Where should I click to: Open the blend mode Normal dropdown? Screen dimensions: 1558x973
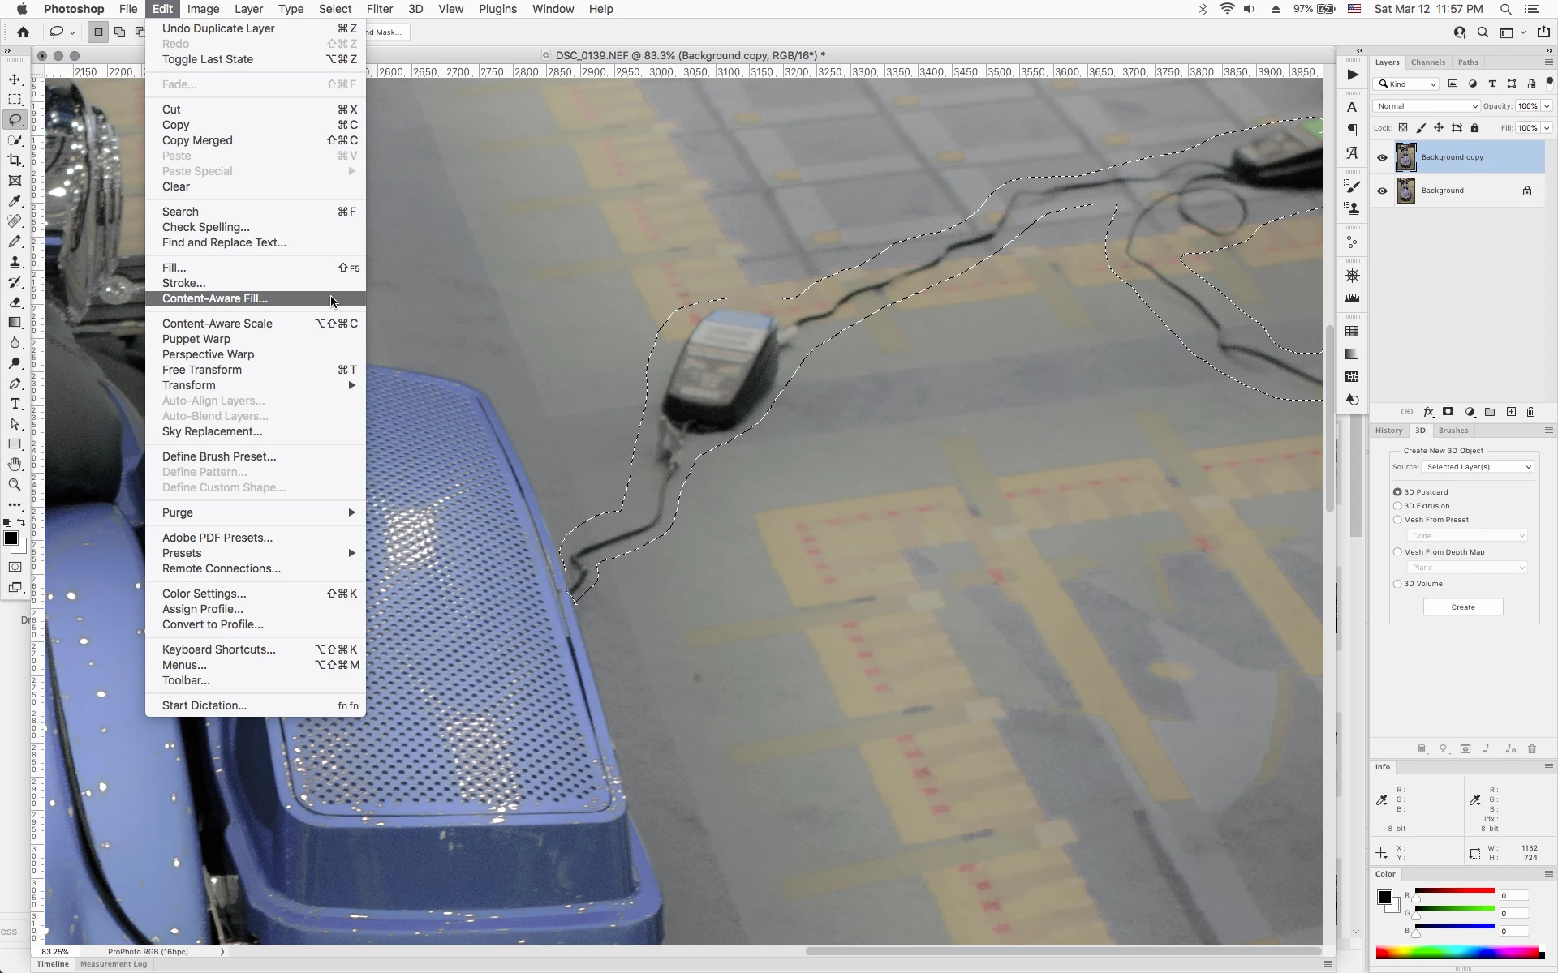pos(1427,106)
